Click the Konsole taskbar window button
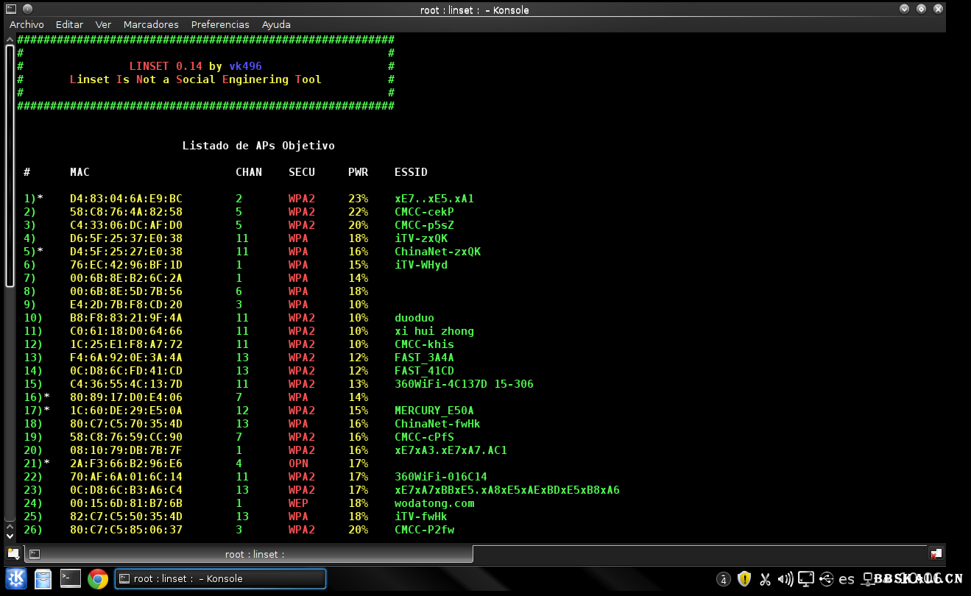Screen dimensions: 971x596 [220, 578]
